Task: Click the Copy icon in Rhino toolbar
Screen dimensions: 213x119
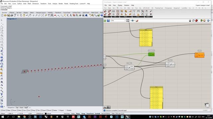Action: pyautogui.click(x=21, y=16)
